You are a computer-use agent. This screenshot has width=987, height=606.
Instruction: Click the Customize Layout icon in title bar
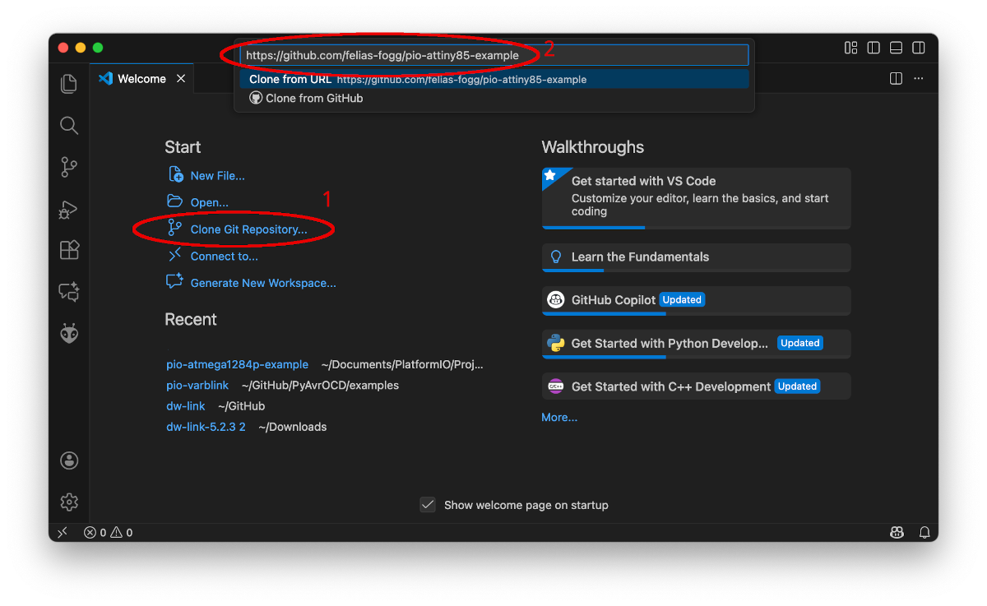(x=851, y=48)
